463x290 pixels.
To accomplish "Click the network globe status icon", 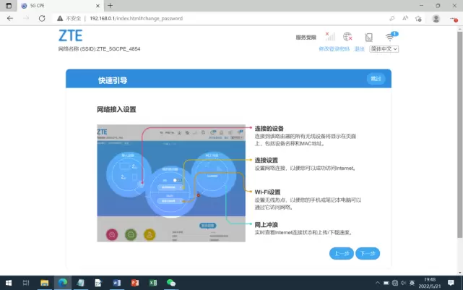I will coord(347,36).
